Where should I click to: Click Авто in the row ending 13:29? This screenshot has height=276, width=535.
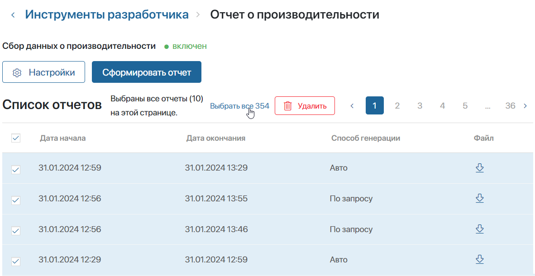pyautogui.click(x=339, y=168)
